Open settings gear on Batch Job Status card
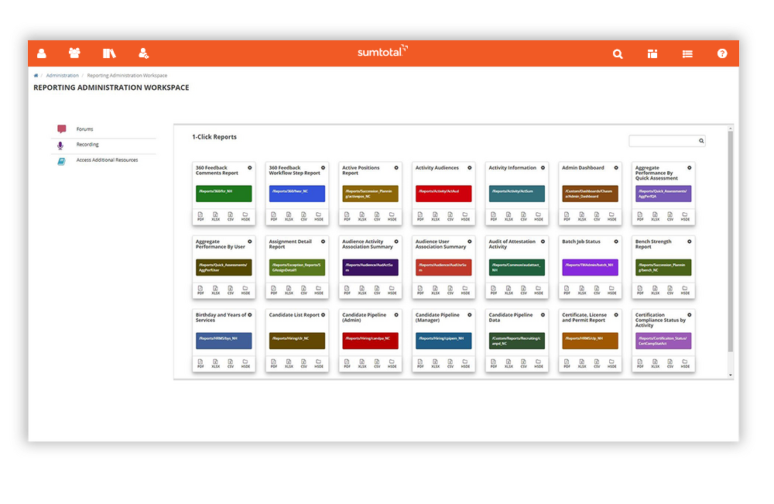 (x=616, y=242)
